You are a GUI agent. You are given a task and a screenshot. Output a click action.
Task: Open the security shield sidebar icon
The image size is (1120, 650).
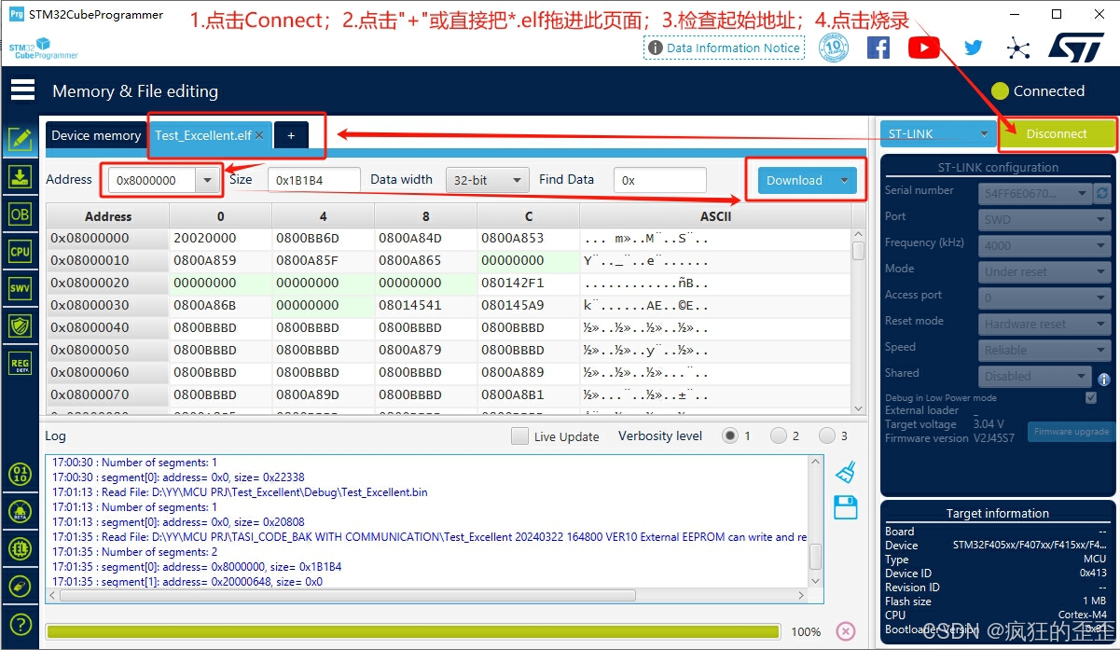pyautogui.click(x=20, y=325)
